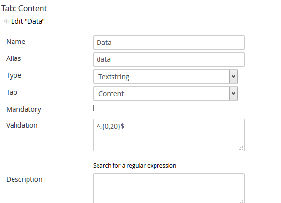The width and height of the screenshot is (281, 203).
Task: Open the Type dropdown arrow
Action: [233, 76]
